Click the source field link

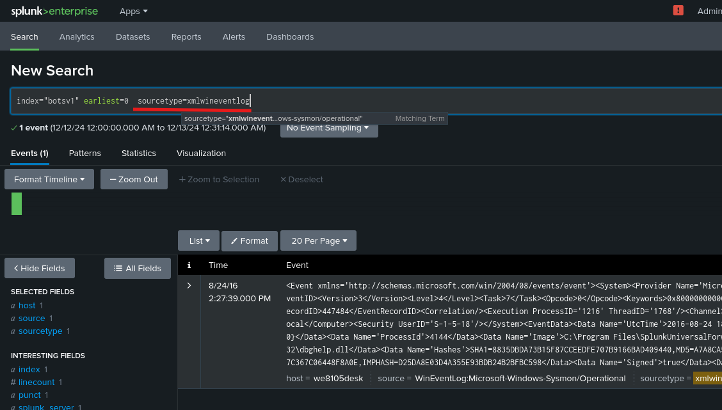32,319
